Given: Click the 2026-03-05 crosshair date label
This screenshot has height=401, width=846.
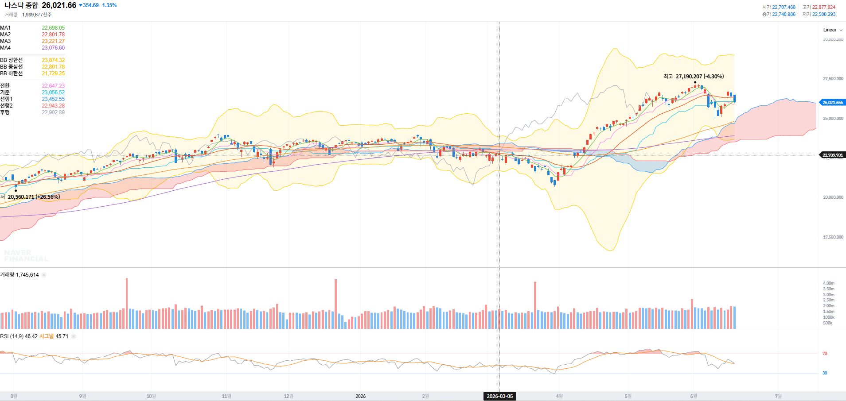Looking at the screenshot, I should point(499,396).
